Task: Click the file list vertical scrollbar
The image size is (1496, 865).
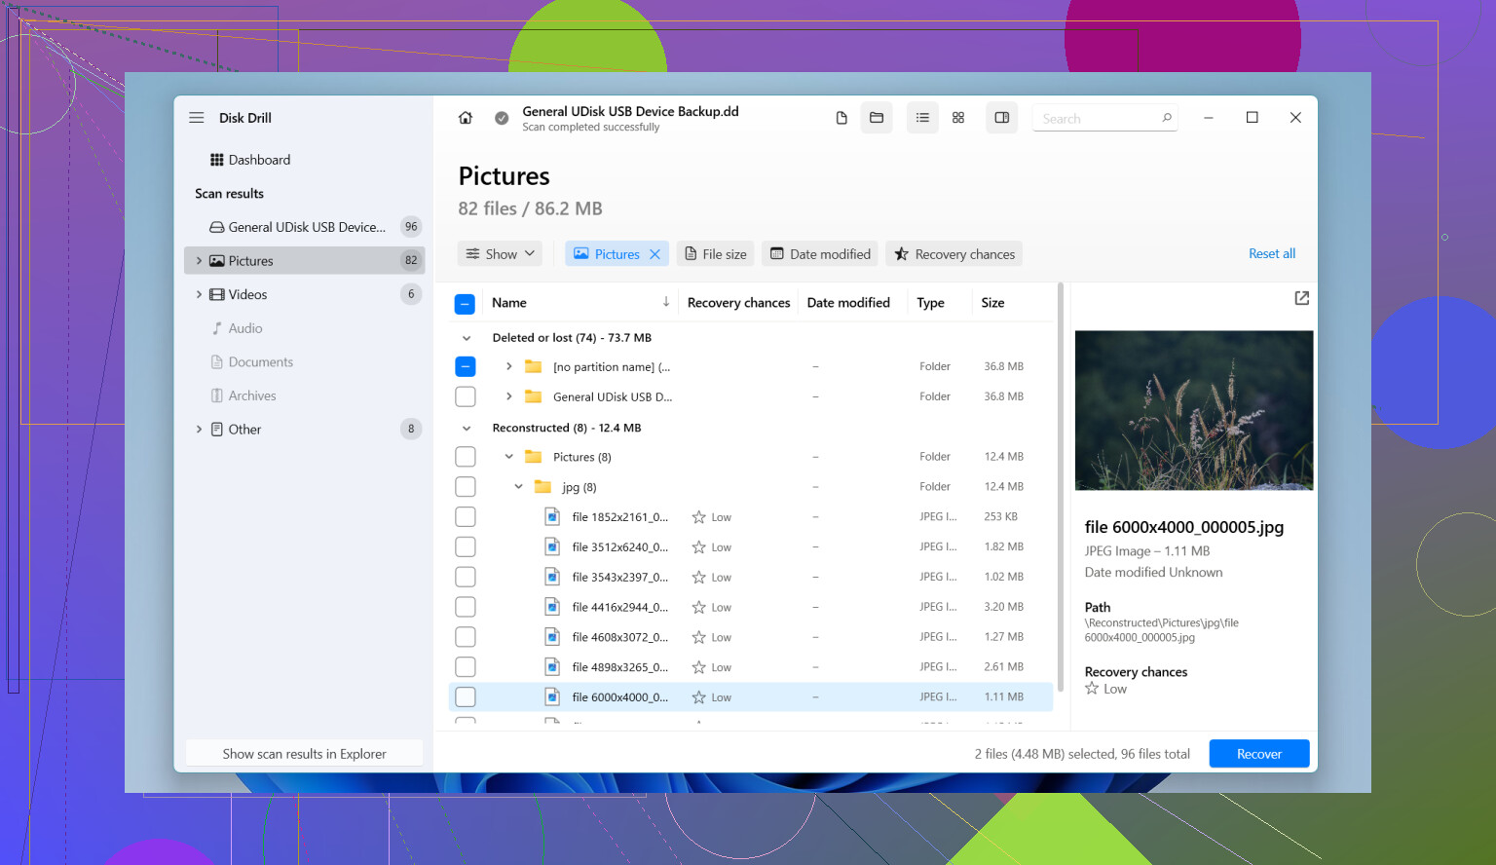Action: pos(1061,486)
